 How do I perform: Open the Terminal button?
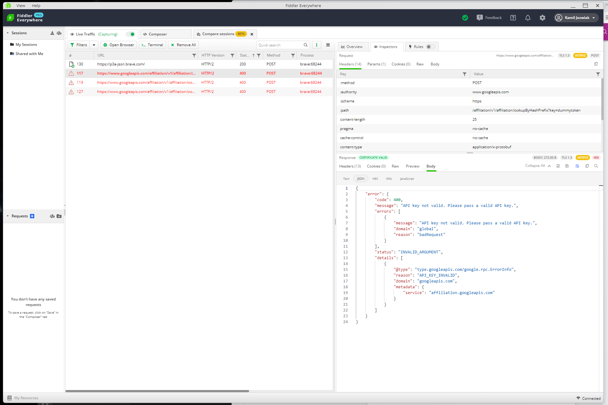[152, 45]
